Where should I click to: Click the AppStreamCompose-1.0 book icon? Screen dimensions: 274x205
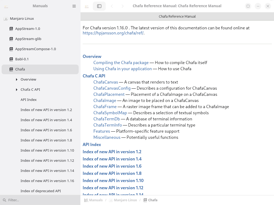point(11,49)
